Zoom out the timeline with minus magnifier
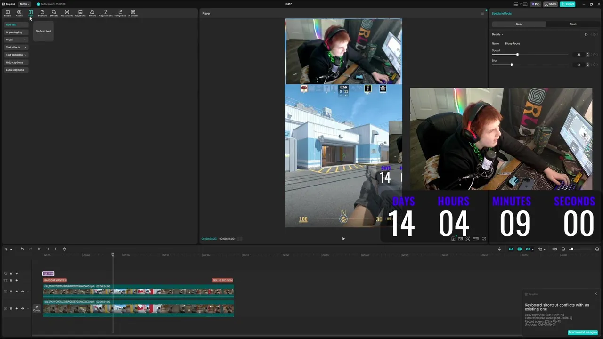This screenshot has height=339, width=603. [563, 249]
